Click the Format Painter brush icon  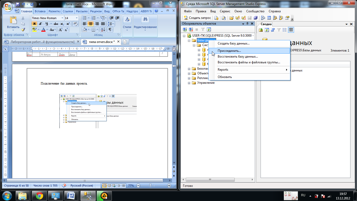pos(23,30)
